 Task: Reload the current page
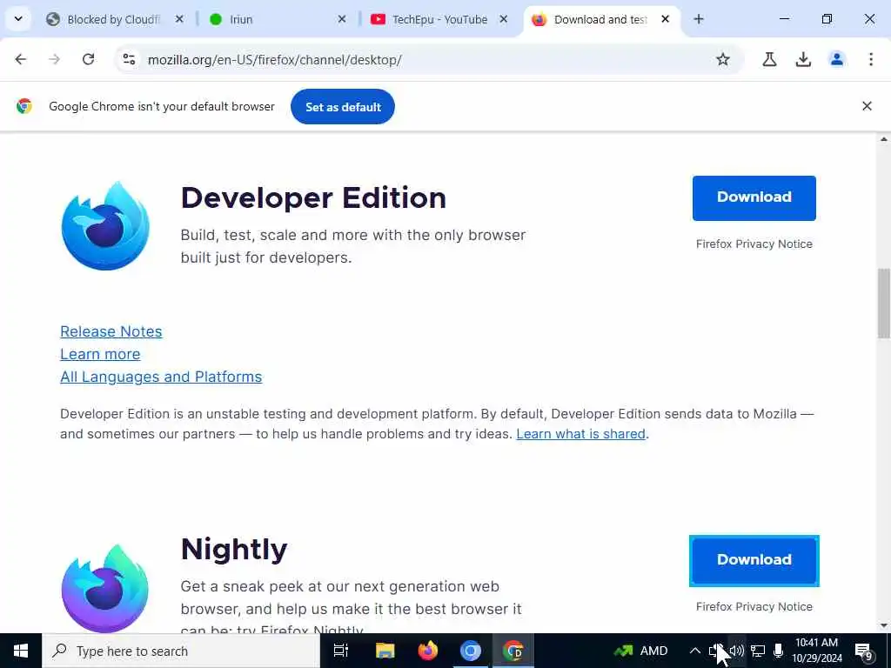pos(88,59)
